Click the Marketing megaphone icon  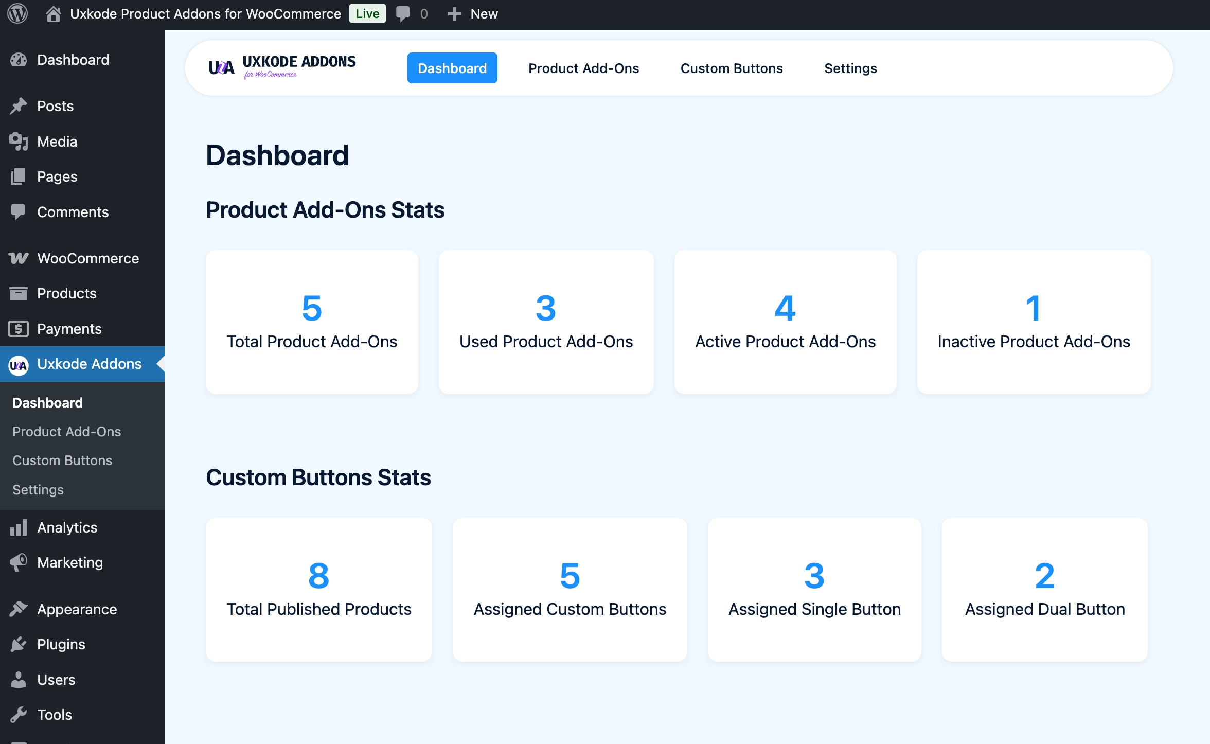19,562
